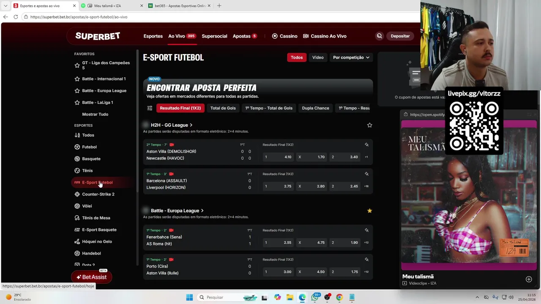The width and height of the screenshot is (541, 304).
Task: Bet on Aston Villa win at 4.10
Action: point(278,157)
